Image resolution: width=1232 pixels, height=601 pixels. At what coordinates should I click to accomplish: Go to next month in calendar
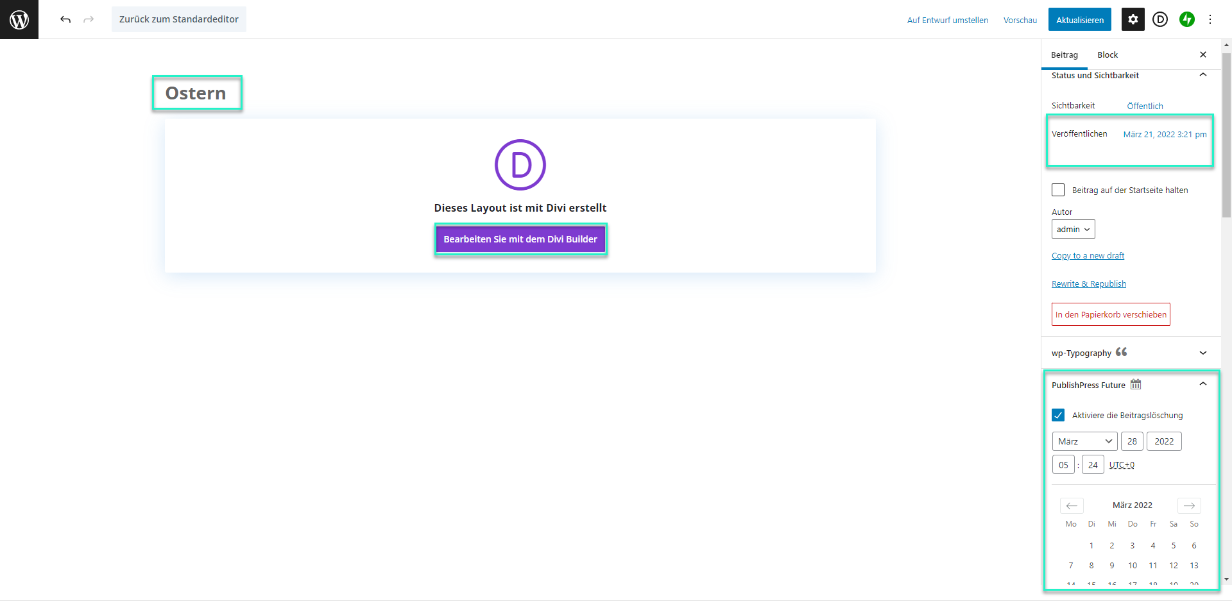[x=1189, y=505]
